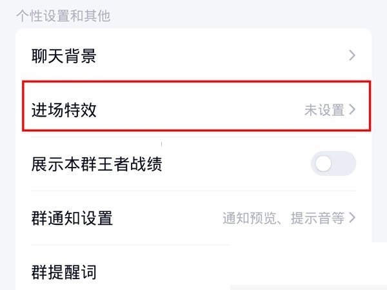Tap the 个性设置和其他 section header
387x290 pixels.
(63, 16)
